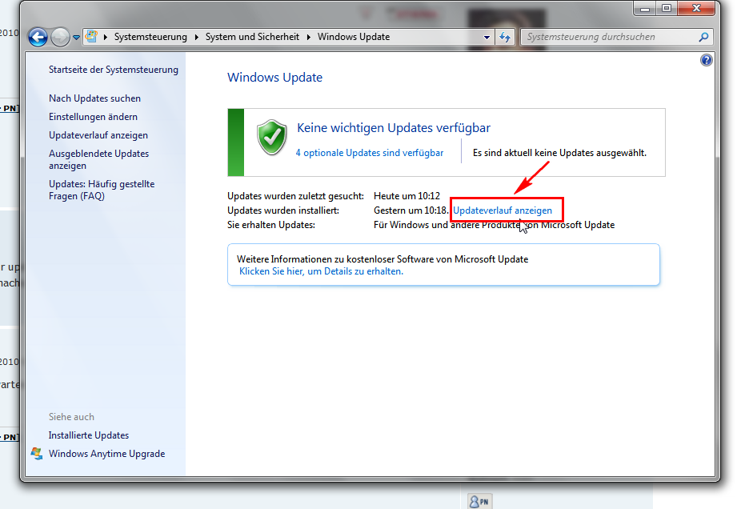Select Systemsteuerung in the breadcrumb
The image size is (741, 509).
tap(150, 37)
